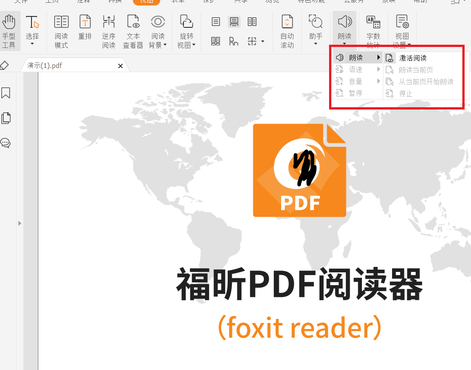
Task: Choose 朗读 in the read-aloud menu
Action: 358,57
